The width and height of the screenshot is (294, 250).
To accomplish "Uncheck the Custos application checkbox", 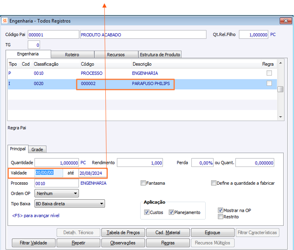I will tap(147, 212).
